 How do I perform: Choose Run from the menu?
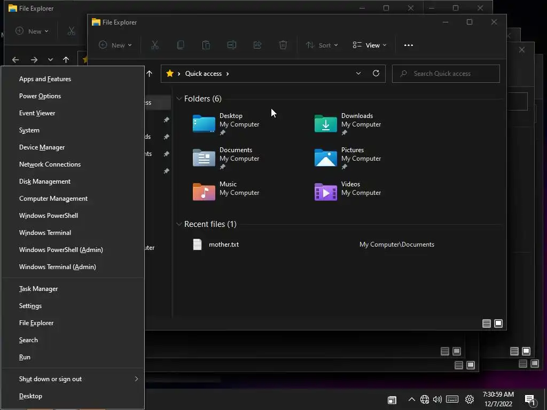73,357
